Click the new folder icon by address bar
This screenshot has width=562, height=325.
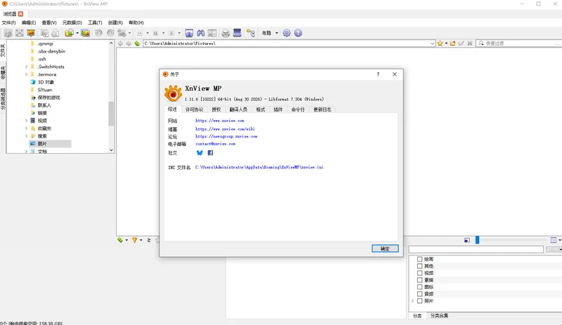[452, 44]
